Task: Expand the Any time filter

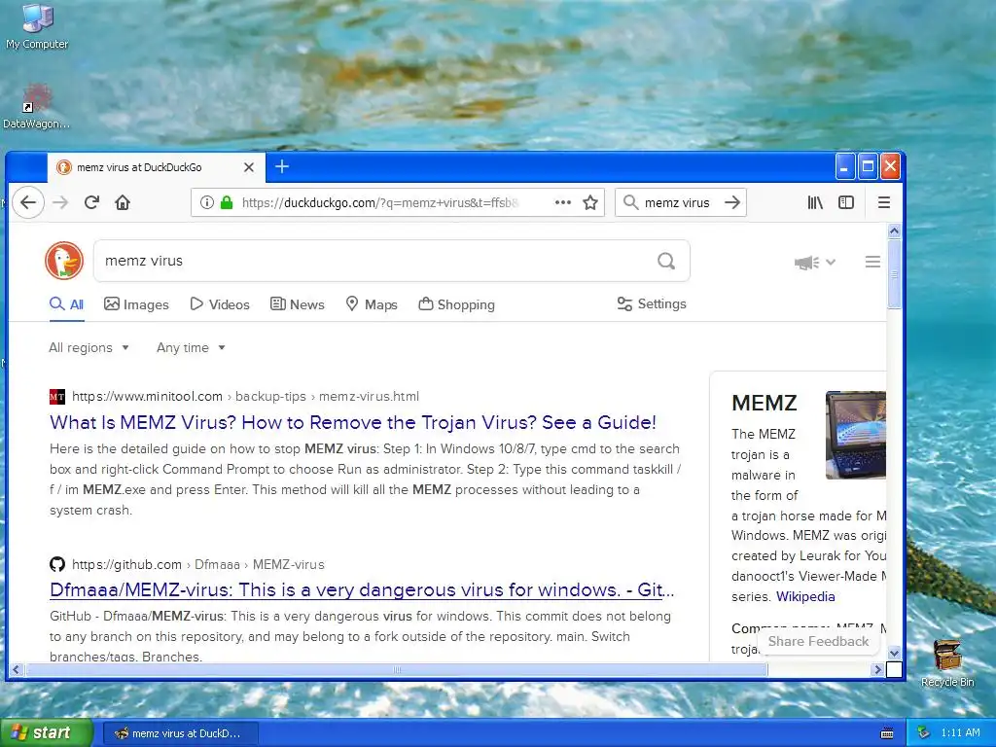Action: pyautogui.click(x=191, y=347)
